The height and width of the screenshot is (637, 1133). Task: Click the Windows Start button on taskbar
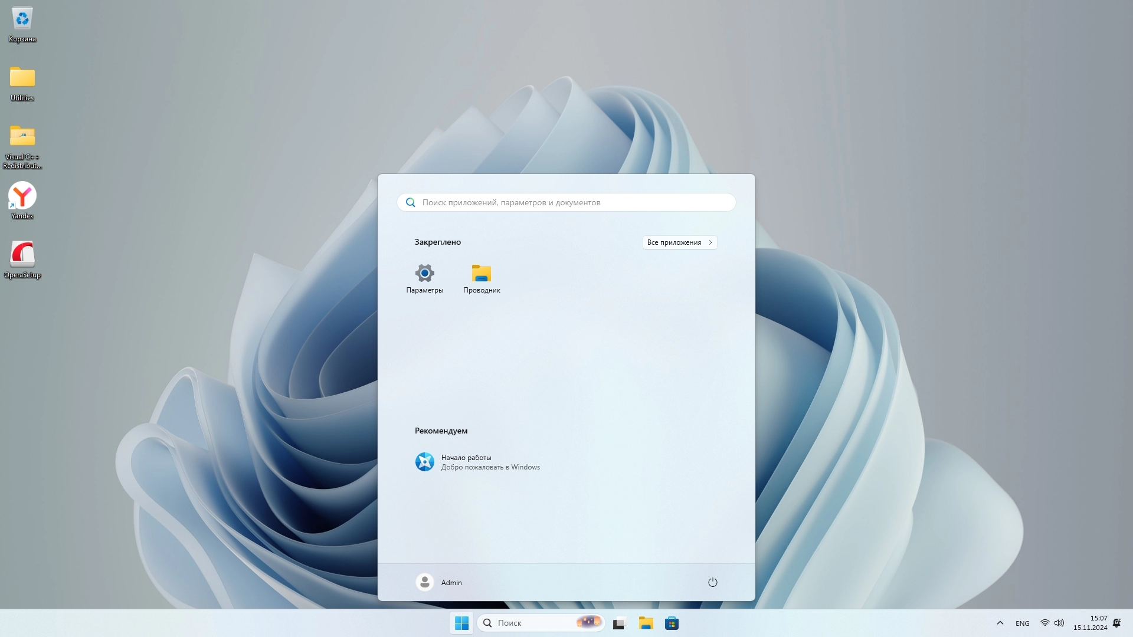pyautogui.click(x=461, y=623)
